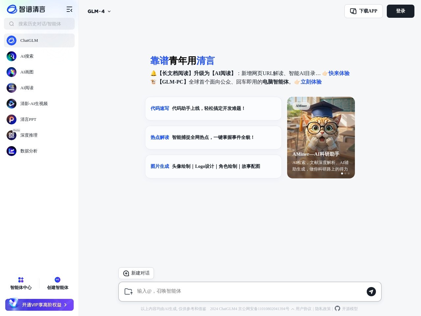Click the 登录 button
The width and height of the screenshot is (421, 316).
[x=401, y=11]
